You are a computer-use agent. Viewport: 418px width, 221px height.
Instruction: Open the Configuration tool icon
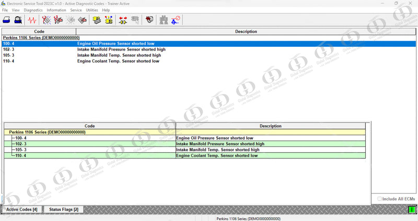pos(109,20)
